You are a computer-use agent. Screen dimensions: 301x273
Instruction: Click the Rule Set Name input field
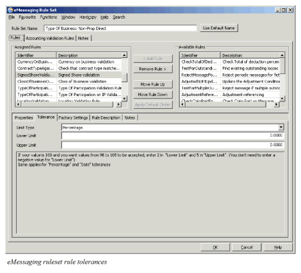pos(120,28)
